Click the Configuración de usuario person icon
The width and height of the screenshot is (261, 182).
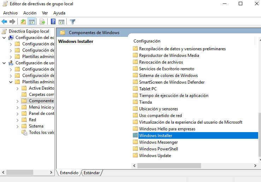coord(11,63)
